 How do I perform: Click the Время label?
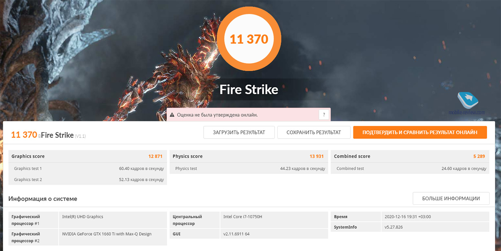tap(341, 217)
